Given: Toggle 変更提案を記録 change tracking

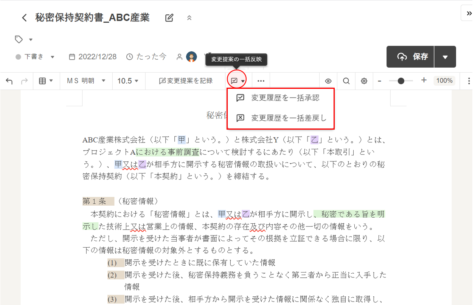Looking at the screenshot, I should point(186,81).
